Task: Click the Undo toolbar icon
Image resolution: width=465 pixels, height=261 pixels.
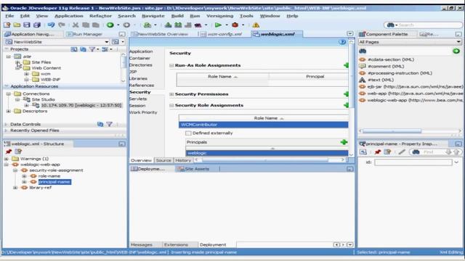Action: (51, 25)
